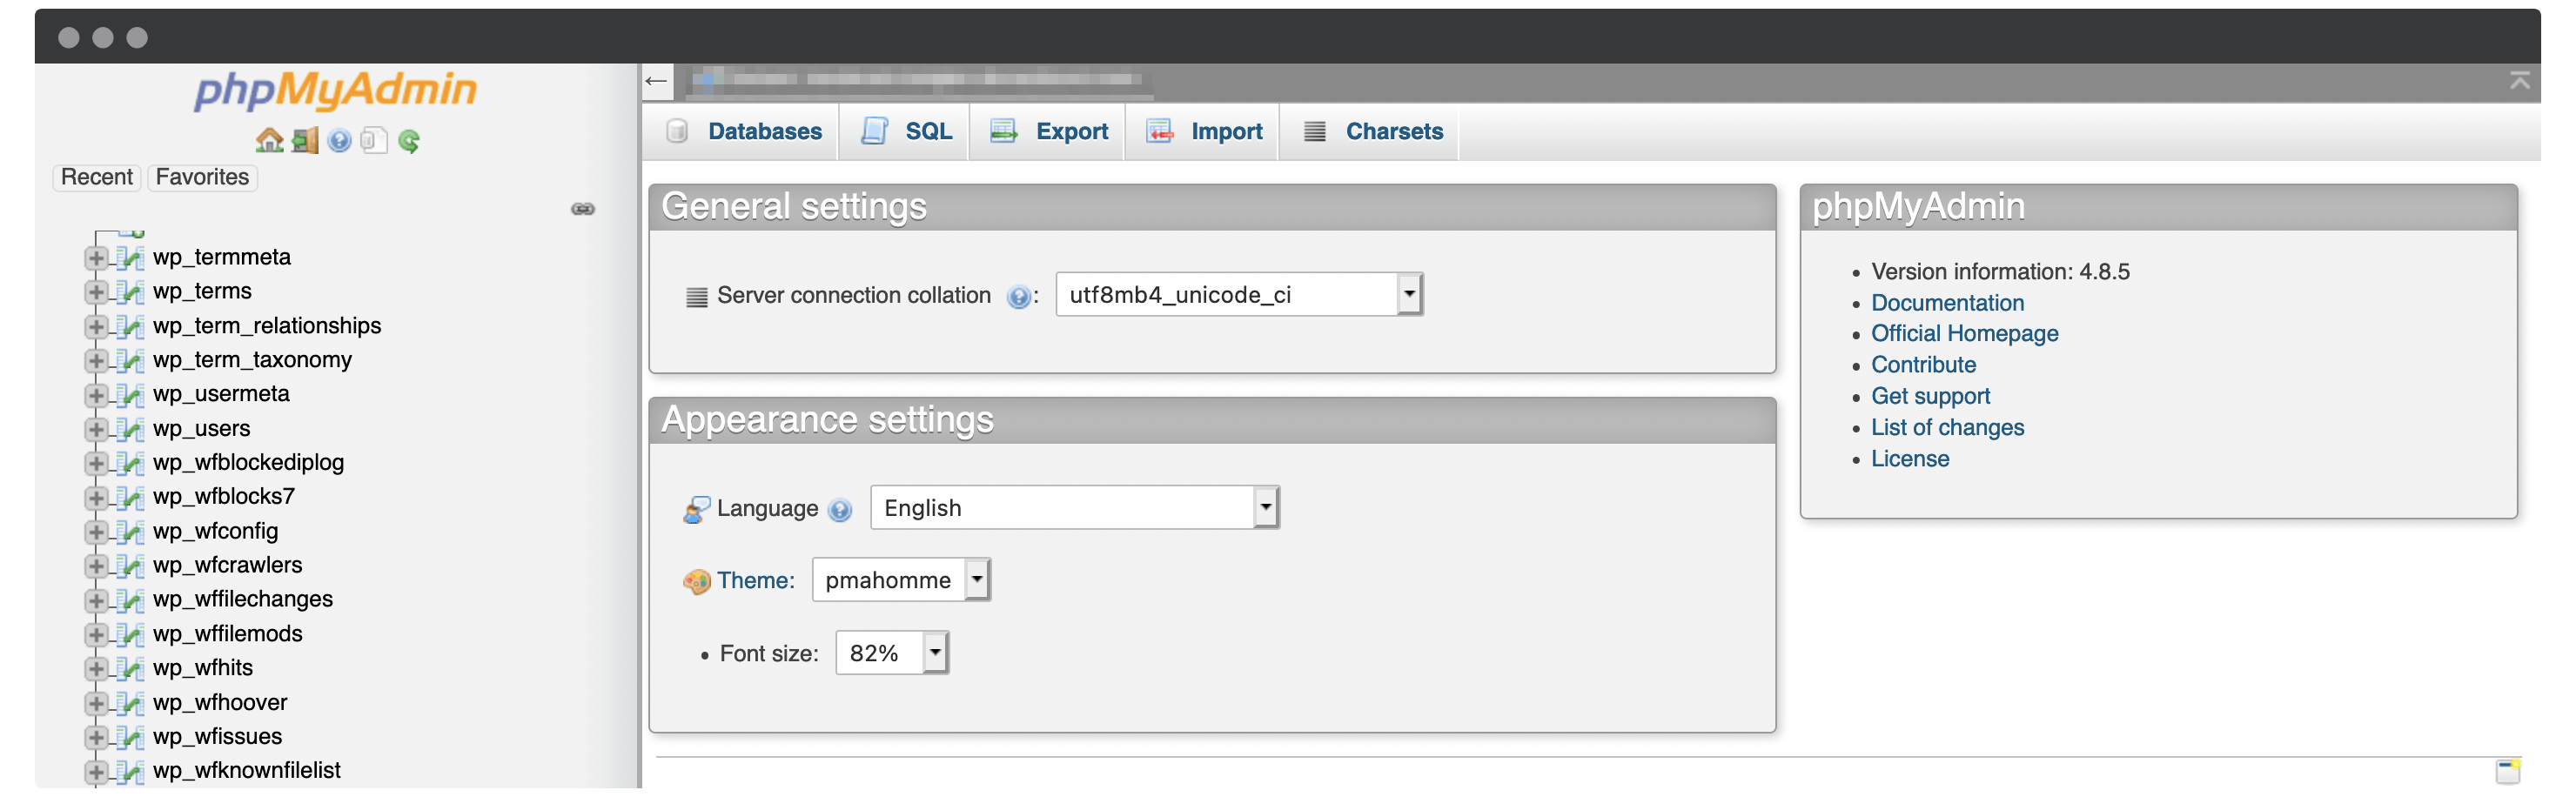The height and width of the screenshot is (797, 2576).
Task: Reload navigation panel with green refresh icon
Action: pyautogui.click(x=409, y=141)
